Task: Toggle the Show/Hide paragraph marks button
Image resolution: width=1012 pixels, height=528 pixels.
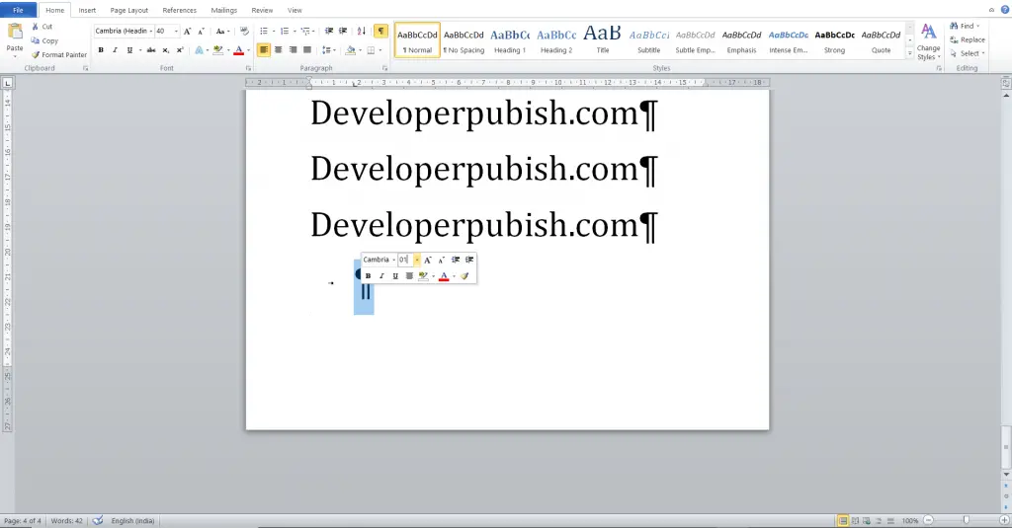Action: click(380, 32)
